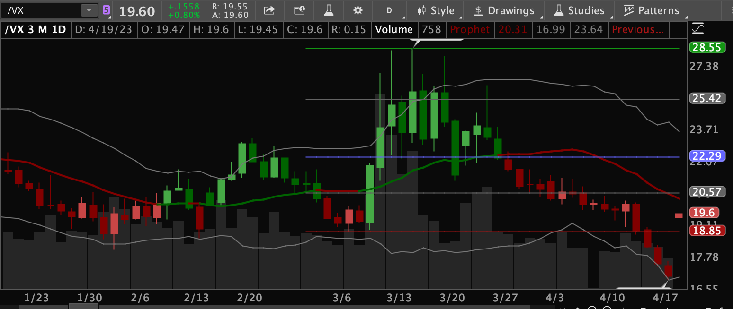Viewport: 733px width, 309px height.
Task: Click the 4/17 date axis label
Action: 666,299
